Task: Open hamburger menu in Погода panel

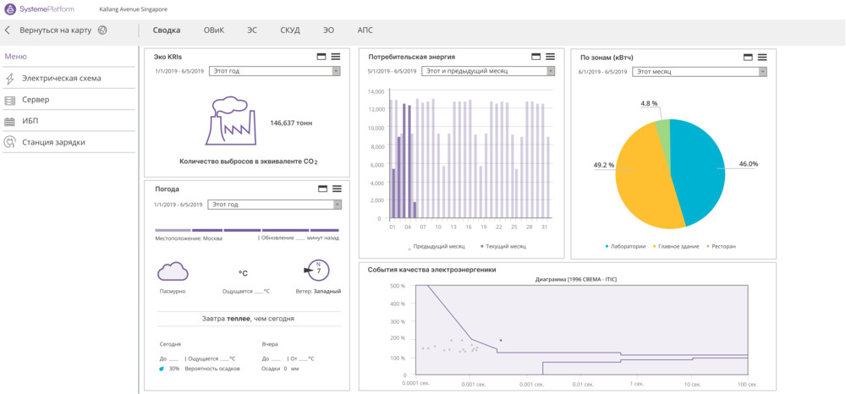Action: pyautogui.click(x=336, y=189)
